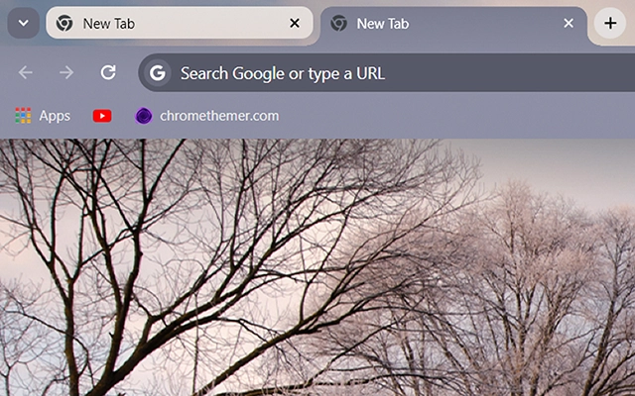This screenshot has width=635, height=396.
Task: Click the Google G icon in address bar
Action: point(157,72)
